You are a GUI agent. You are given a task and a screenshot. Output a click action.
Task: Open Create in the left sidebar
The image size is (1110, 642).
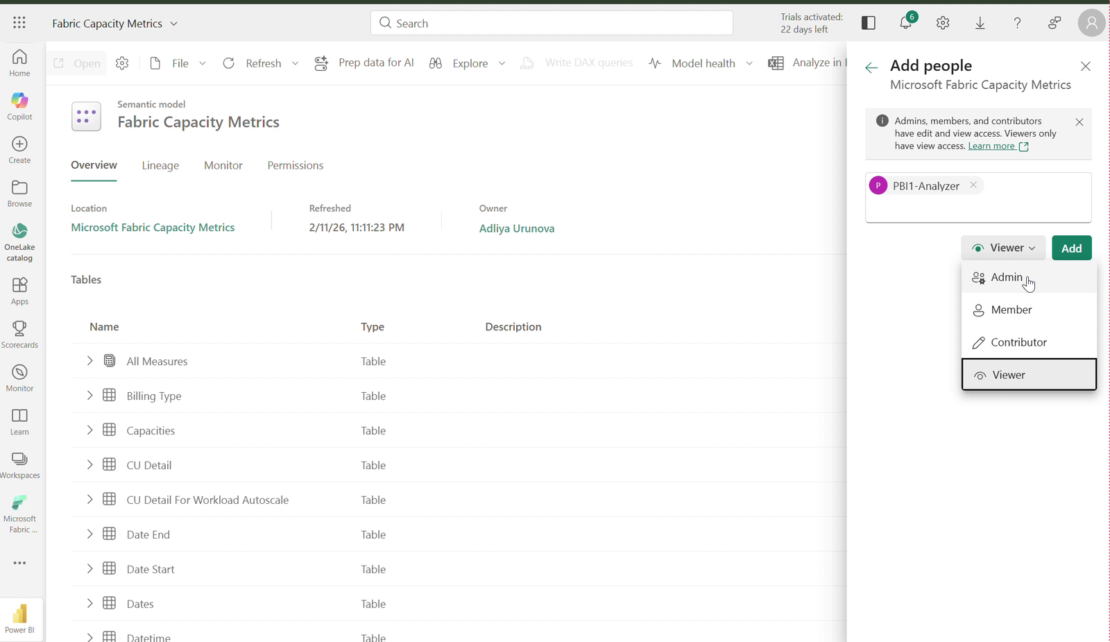point(19,149)
